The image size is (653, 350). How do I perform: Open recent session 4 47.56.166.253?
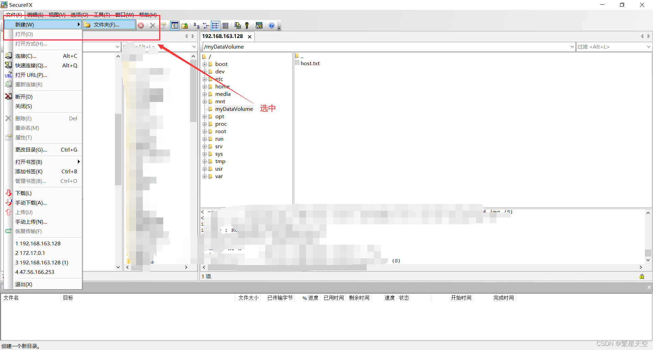pyautogui.click(x=43, y=272)
